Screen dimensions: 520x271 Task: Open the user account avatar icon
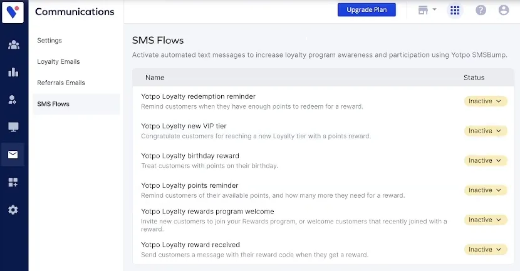coord(503,10)
